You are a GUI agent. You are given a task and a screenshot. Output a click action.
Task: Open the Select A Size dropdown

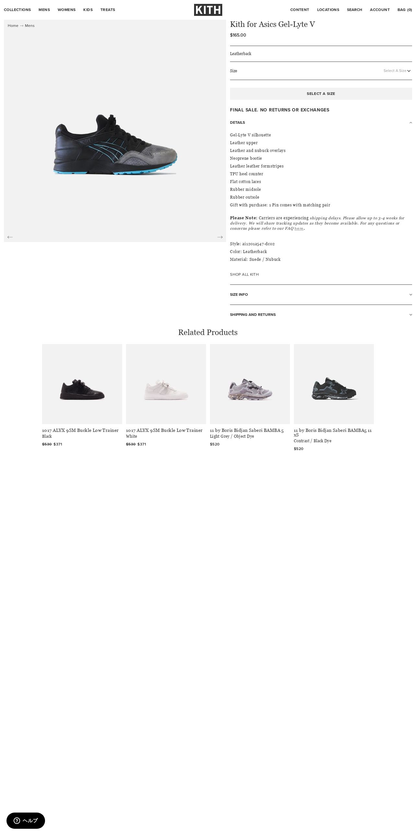(x=397, y=71)
